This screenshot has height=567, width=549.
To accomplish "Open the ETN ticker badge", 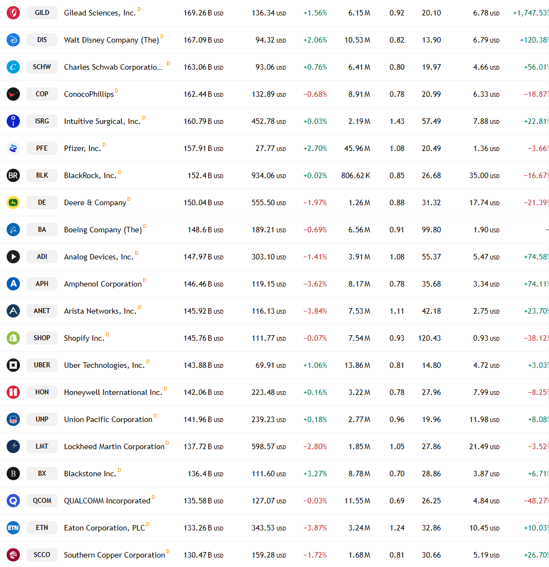I will [42, 528].
